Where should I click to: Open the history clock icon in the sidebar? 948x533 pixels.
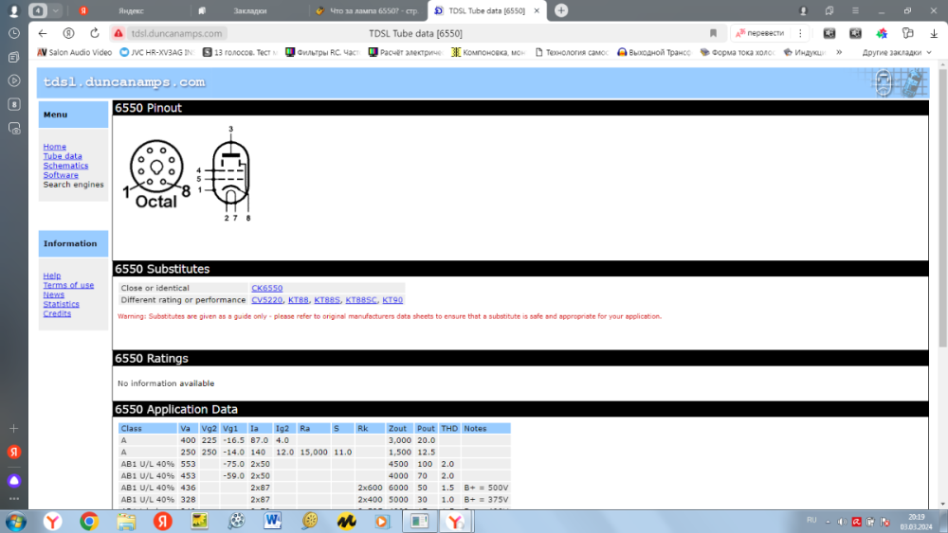click(14, 33)
